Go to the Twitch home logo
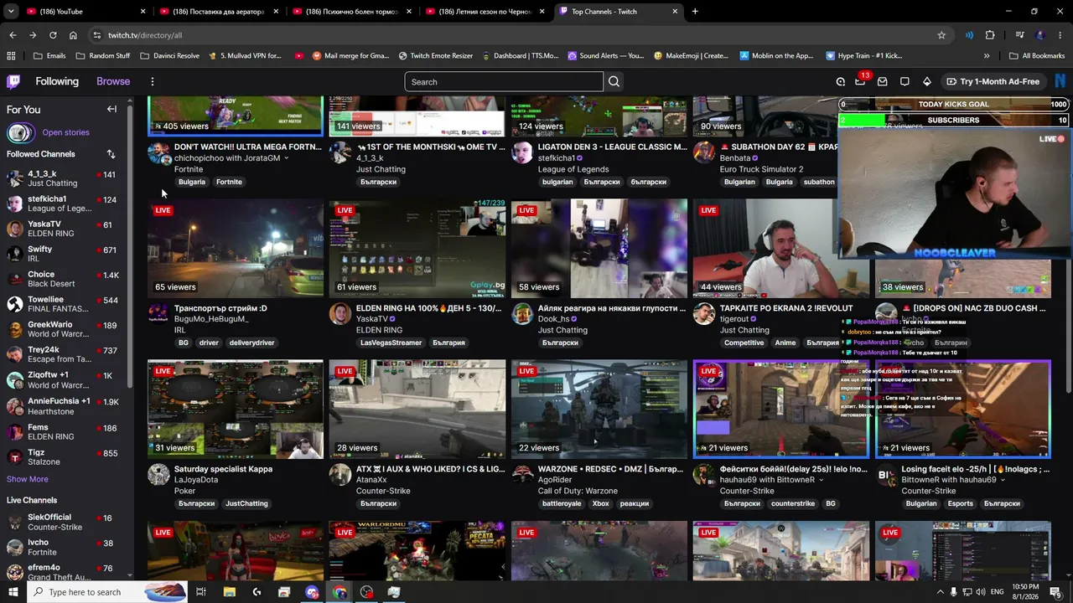The height and width of the screenshot is (603, 1073). (x=13, y=81)
